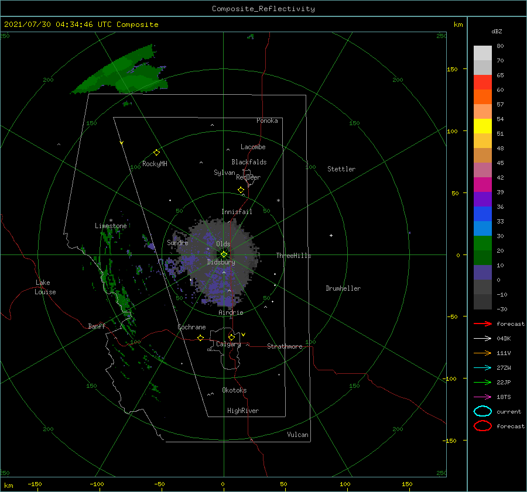Select the Strathmore town label
527x492 pixels.
pyautogui.click(x=285, y=346)
